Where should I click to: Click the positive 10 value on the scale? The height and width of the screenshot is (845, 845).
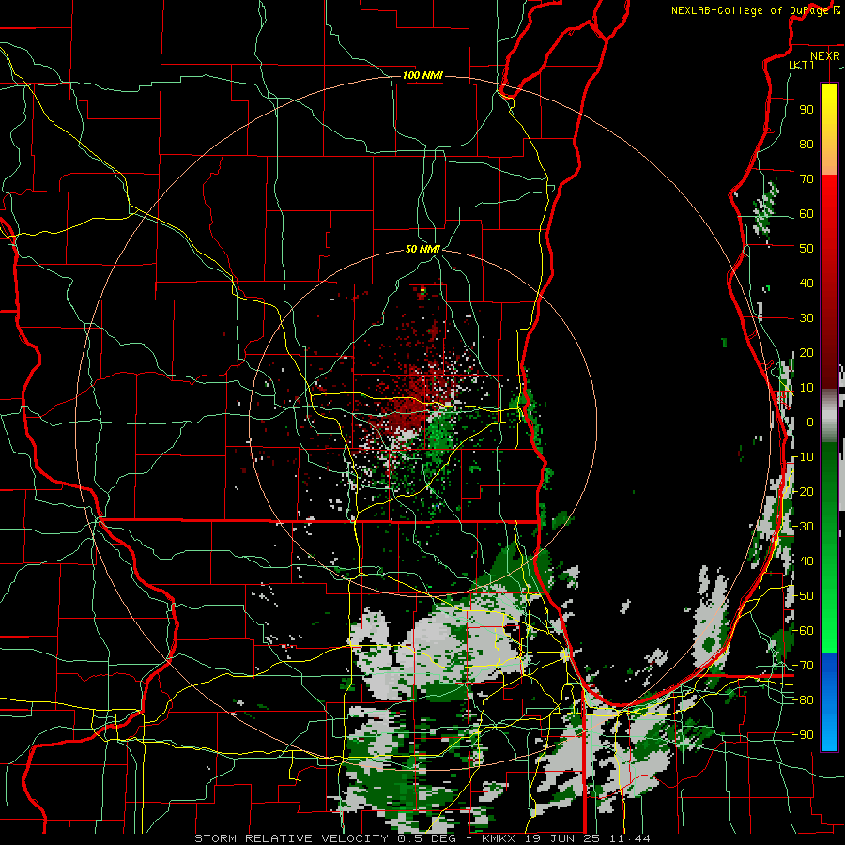tap(807, 388)
